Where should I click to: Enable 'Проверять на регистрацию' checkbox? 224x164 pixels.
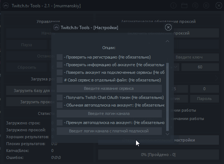[x=60, y=57]
